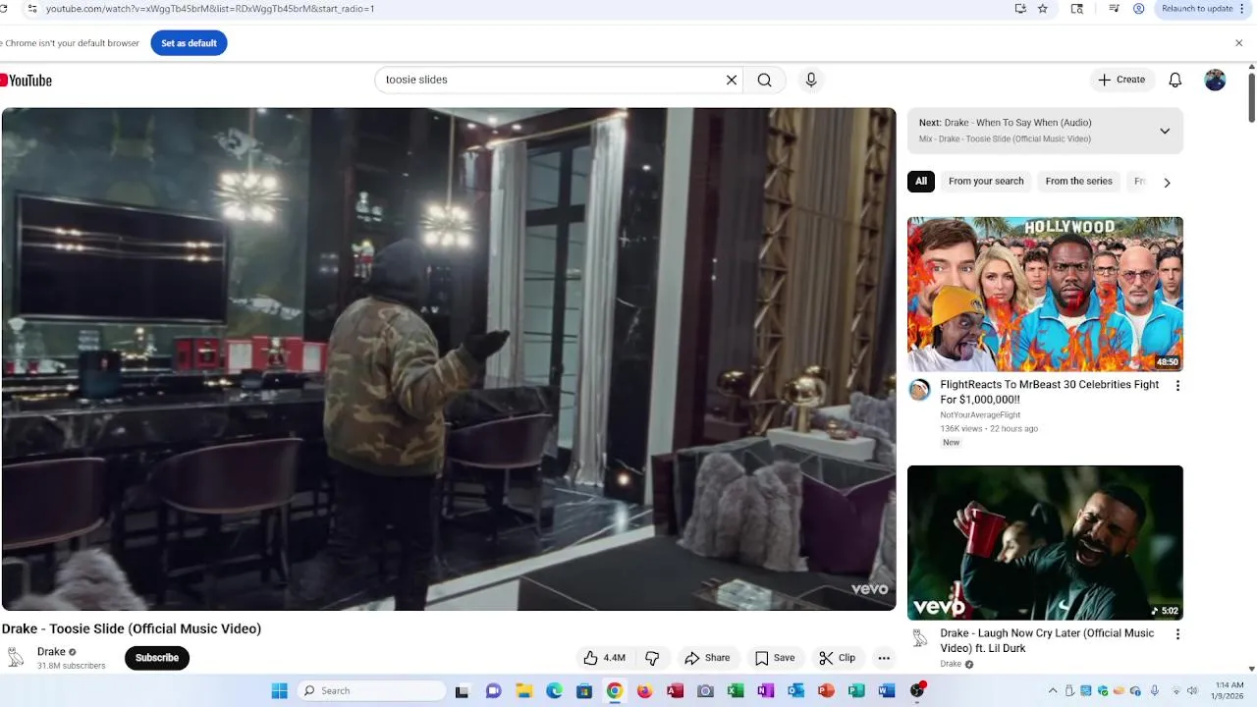Screen dimensions: 1257x707
Task: View site information icon in address bar
Action: click(x=31, y=9)
